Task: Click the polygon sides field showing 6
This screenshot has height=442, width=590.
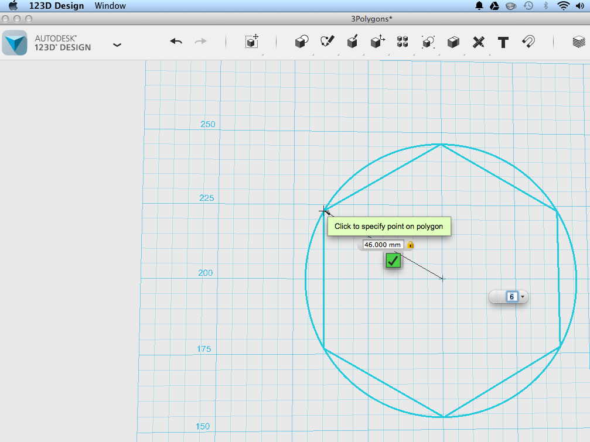Action: click(511, 297)
